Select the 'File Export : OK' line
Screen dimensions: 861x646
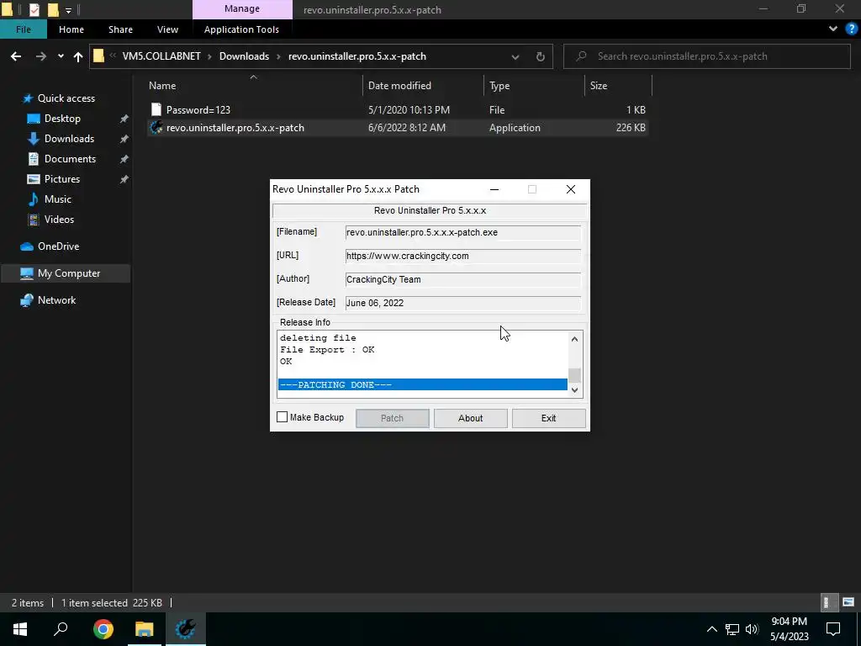point(327,349)
